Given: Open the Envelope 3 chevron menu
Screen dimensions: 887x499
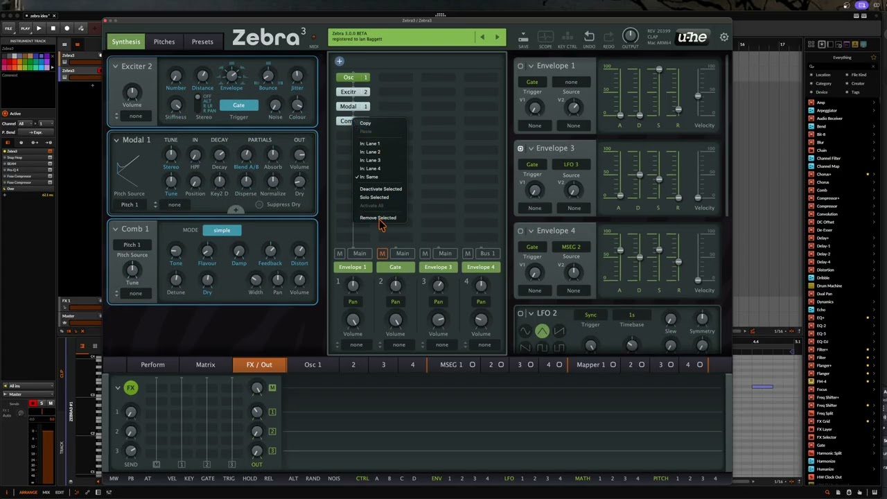Looking at the screenshot, I should click(531, 148).
